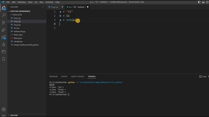
Task: Select the Untitled-1 editor tab
Action: tap(77, 7)
